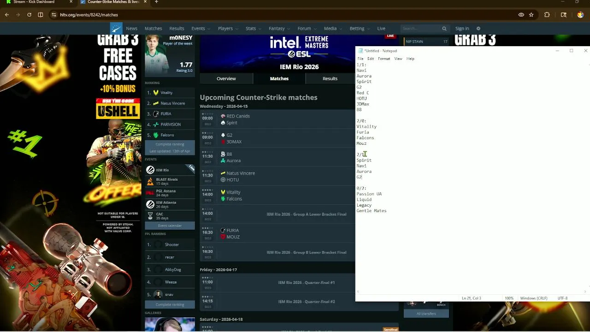This screenshot has height=332, width=590.
Task: Click Falcons logo in ranking list
Action: (x=156, y=135)
